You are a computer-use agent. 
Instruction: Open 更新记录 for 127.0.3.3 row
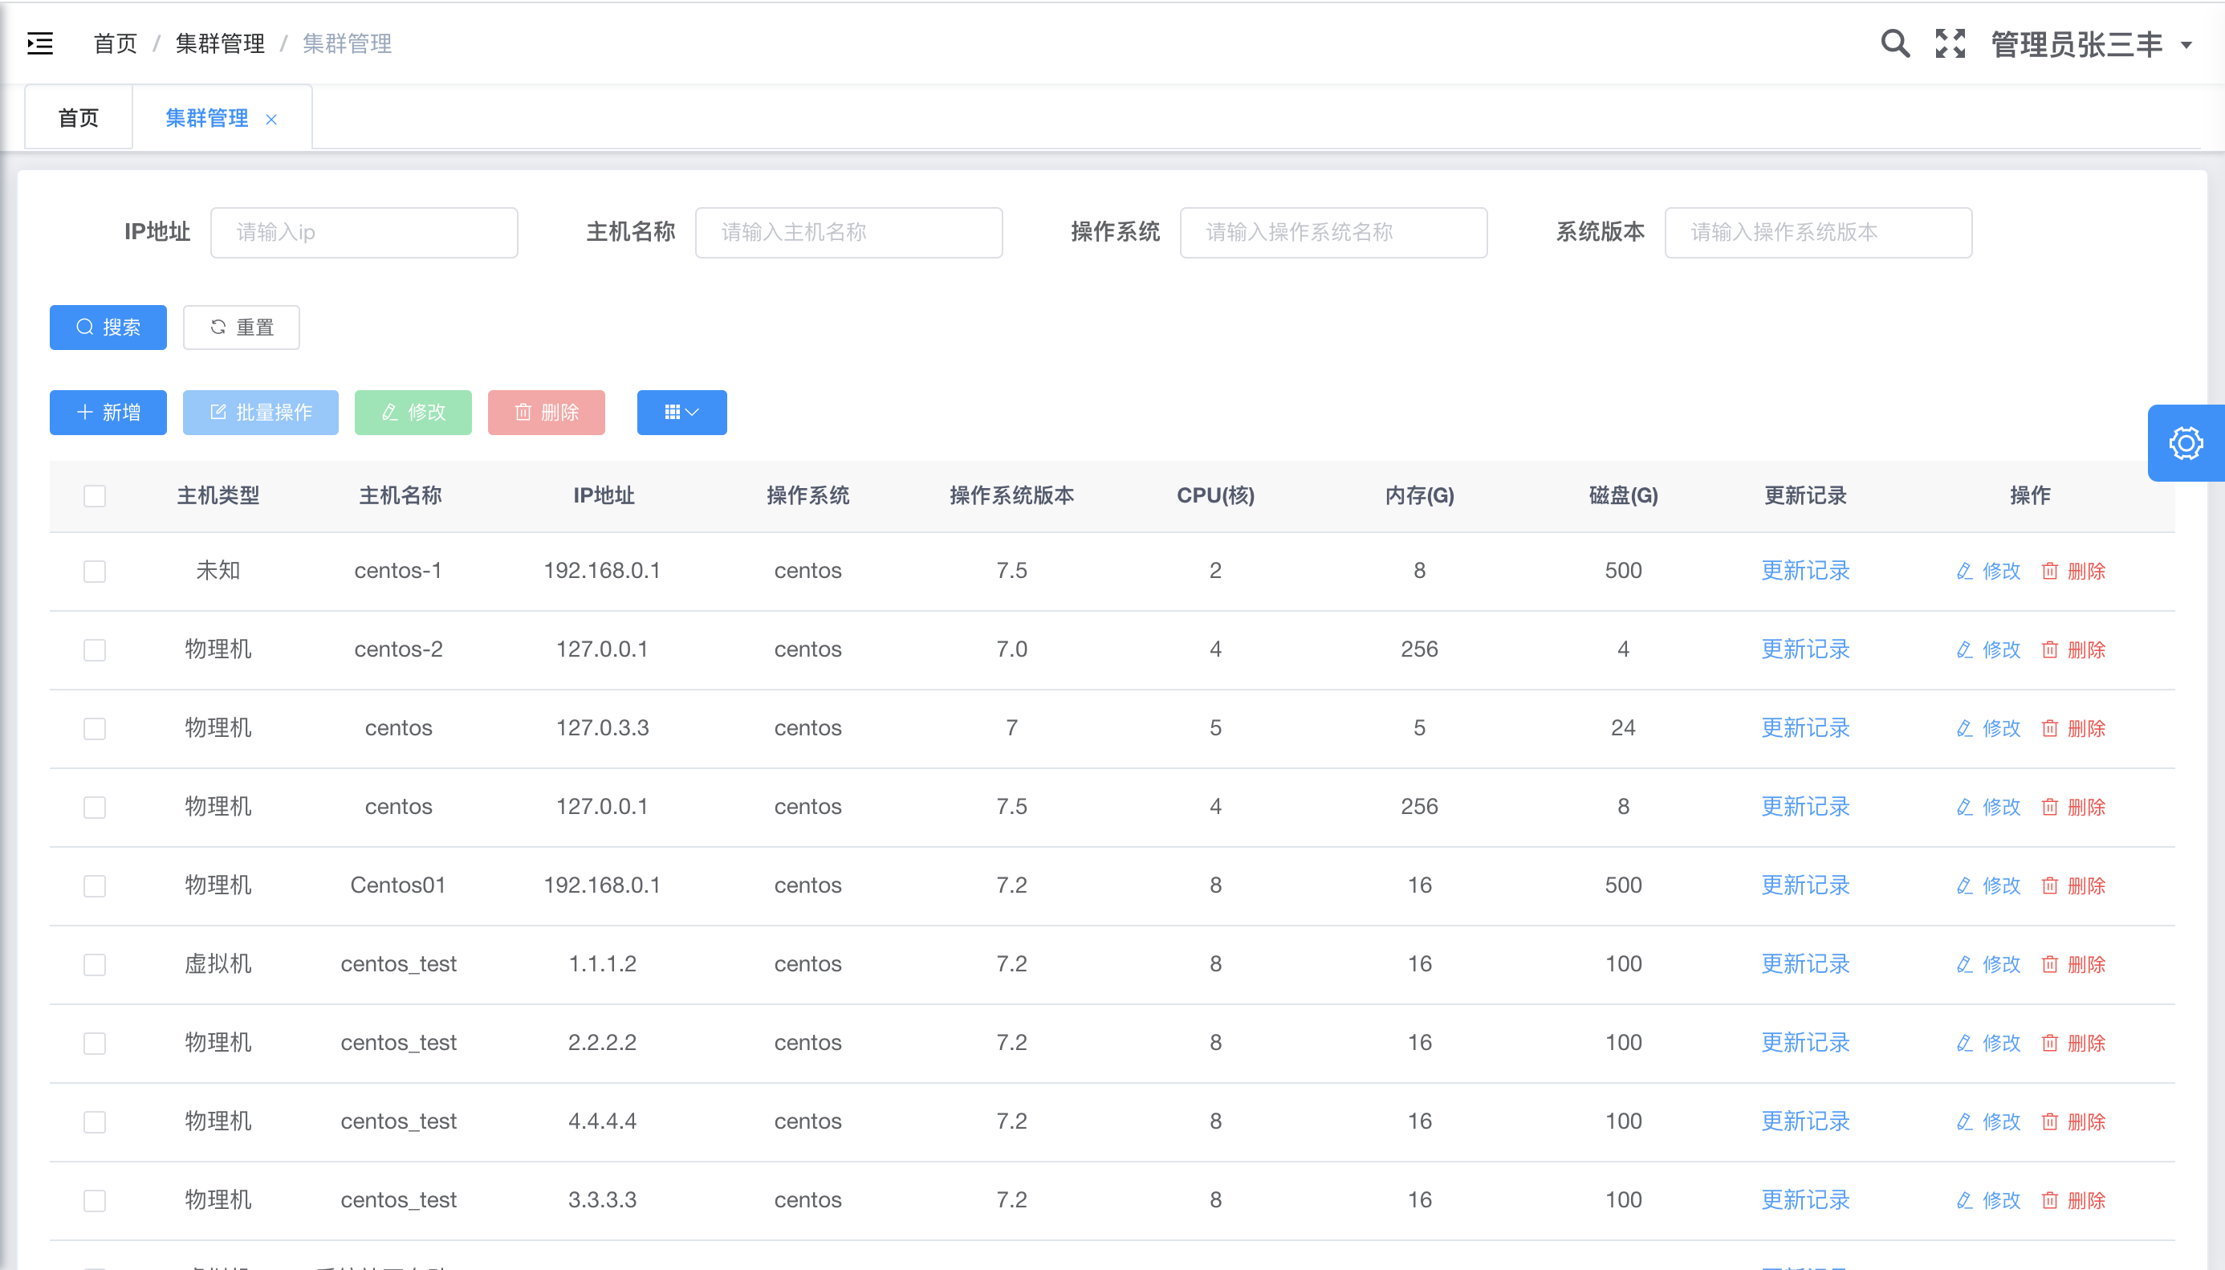click(1804, 727)
